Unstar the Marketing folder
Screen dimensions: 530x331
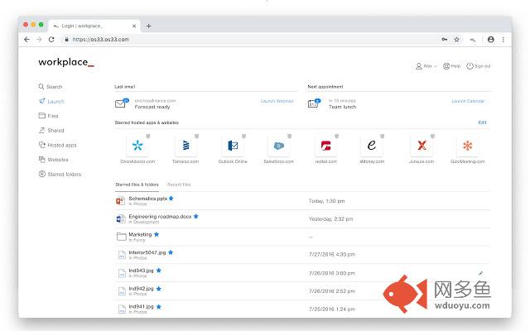pos(157,234)
